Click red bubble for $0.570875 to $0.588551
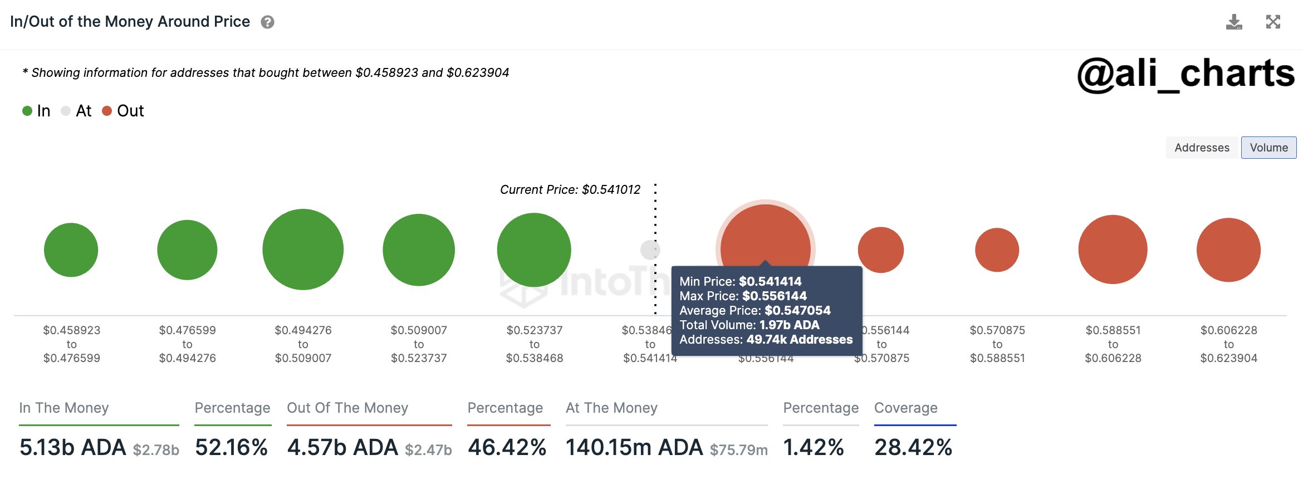1303x479 pixels. pyautogui.click(x=997, y=250)
